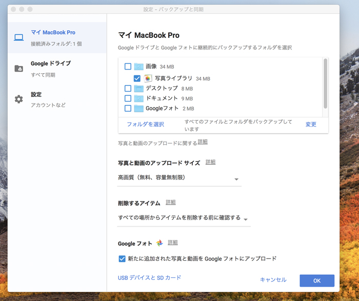Toggle upload new photos to Google フォト checkbox
Viewport: 359px width, 301px height.
pyautogui.click(x=122, y=259)
